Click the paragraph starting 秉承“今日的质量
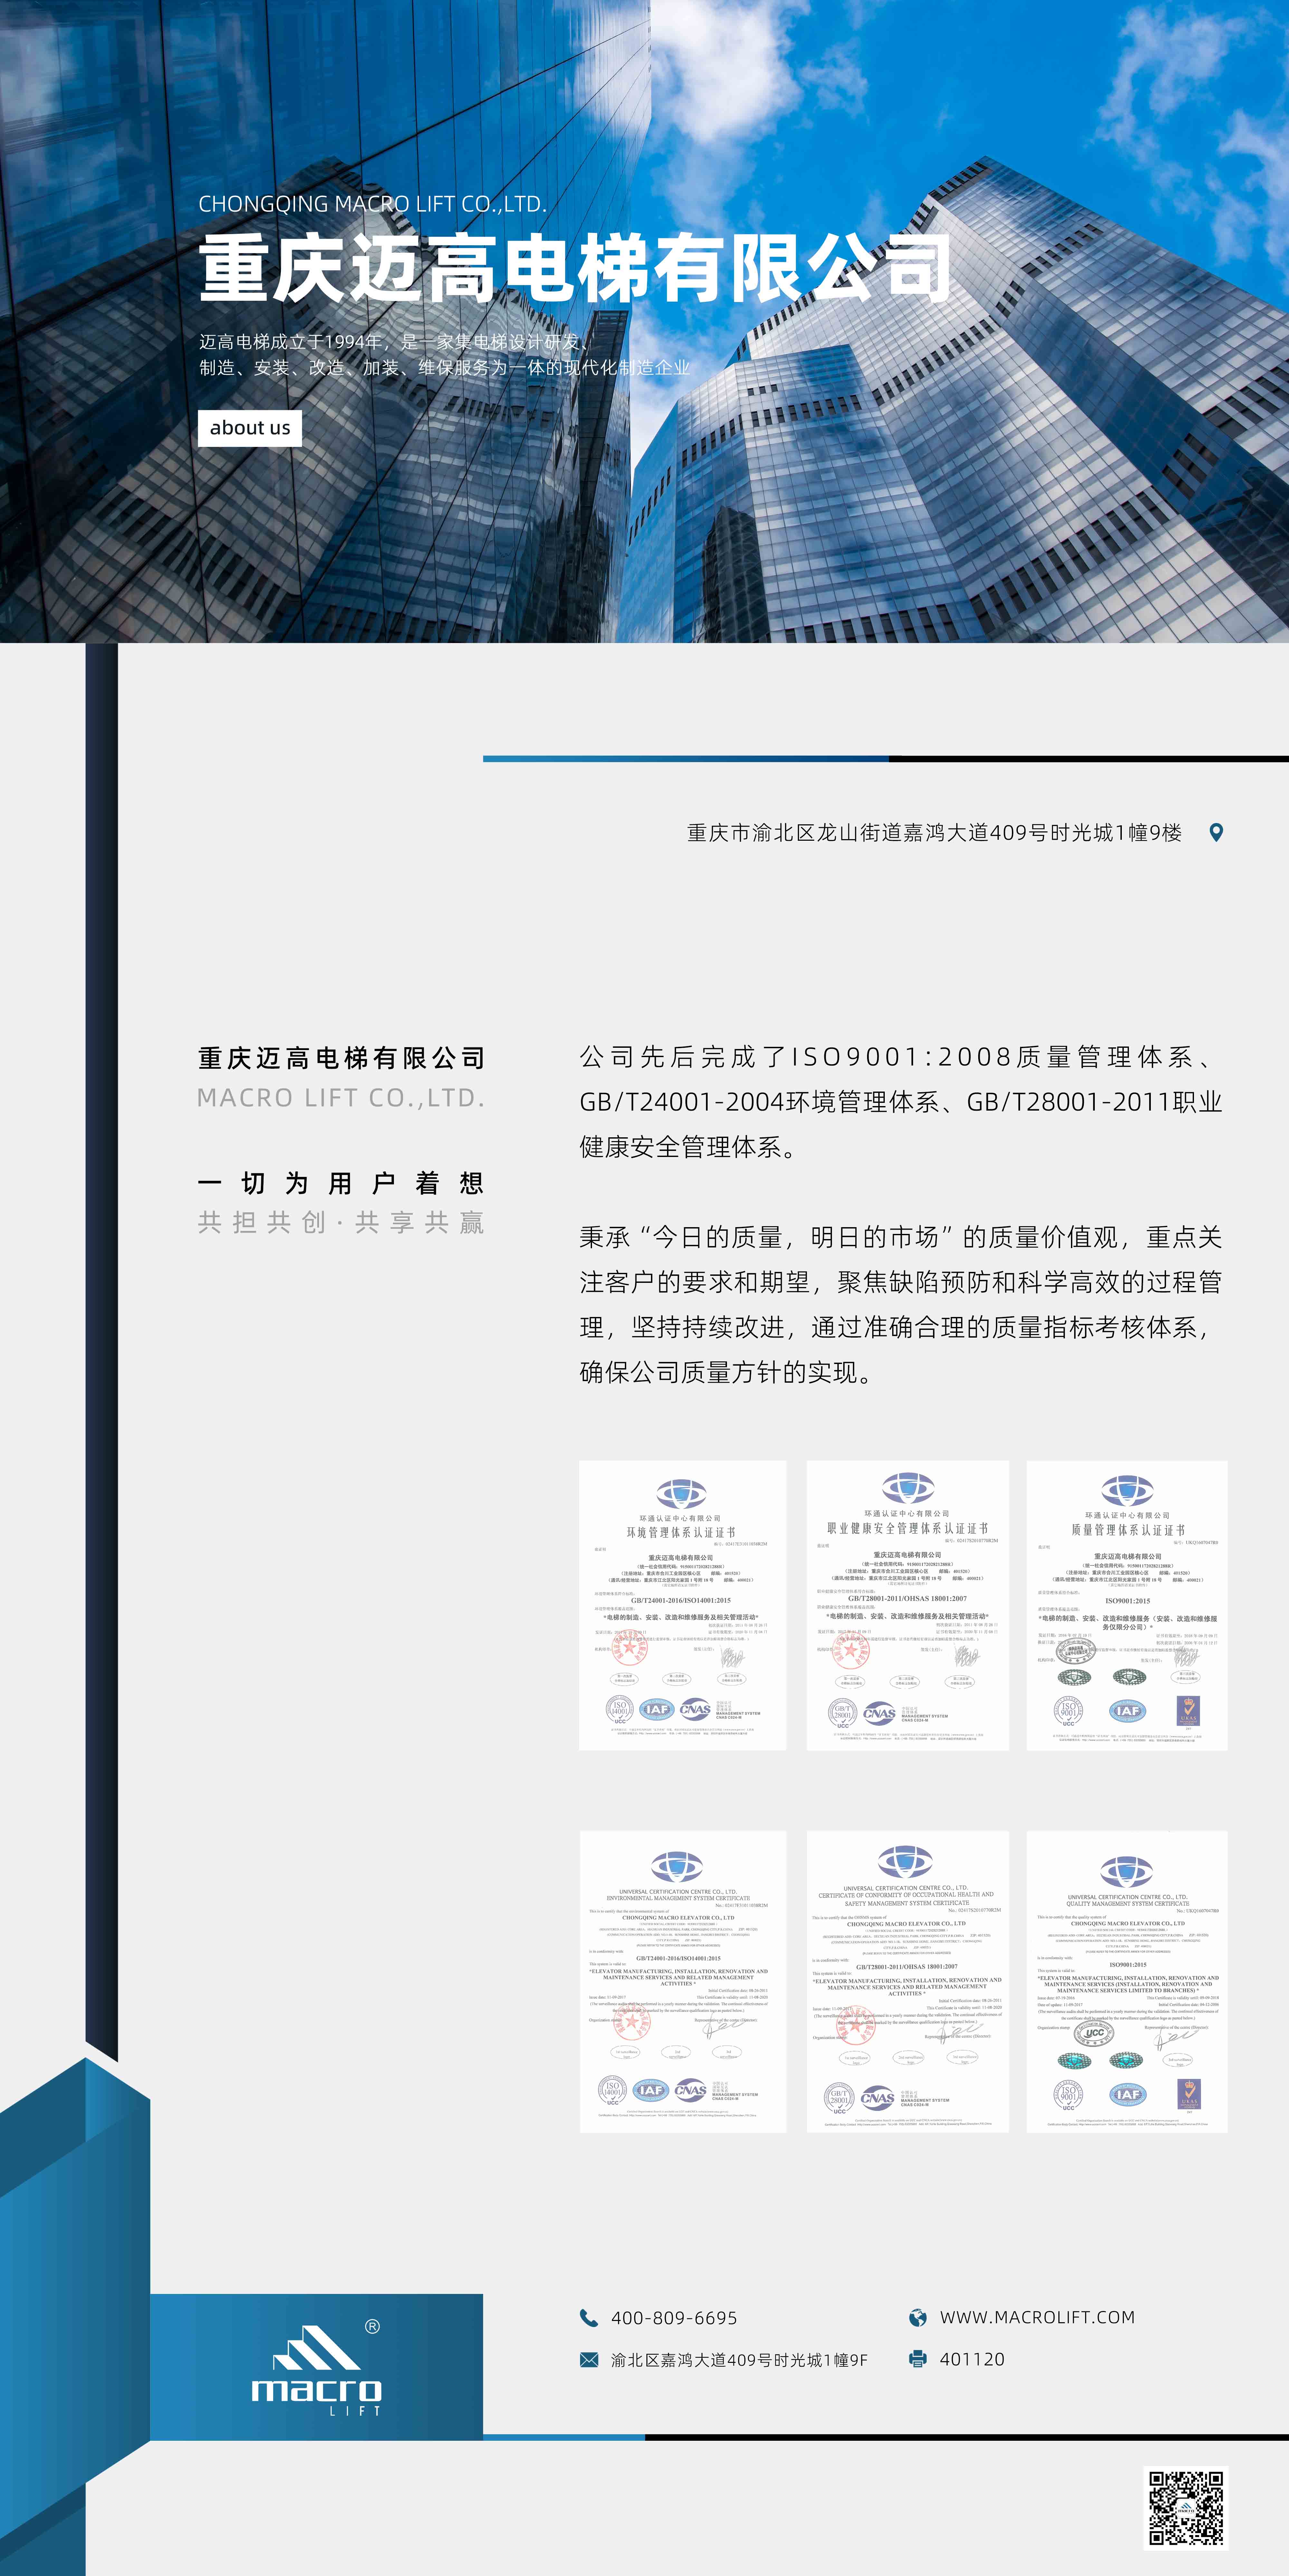This screenshot has height=2576, width=1289. tap(901, 1305)
